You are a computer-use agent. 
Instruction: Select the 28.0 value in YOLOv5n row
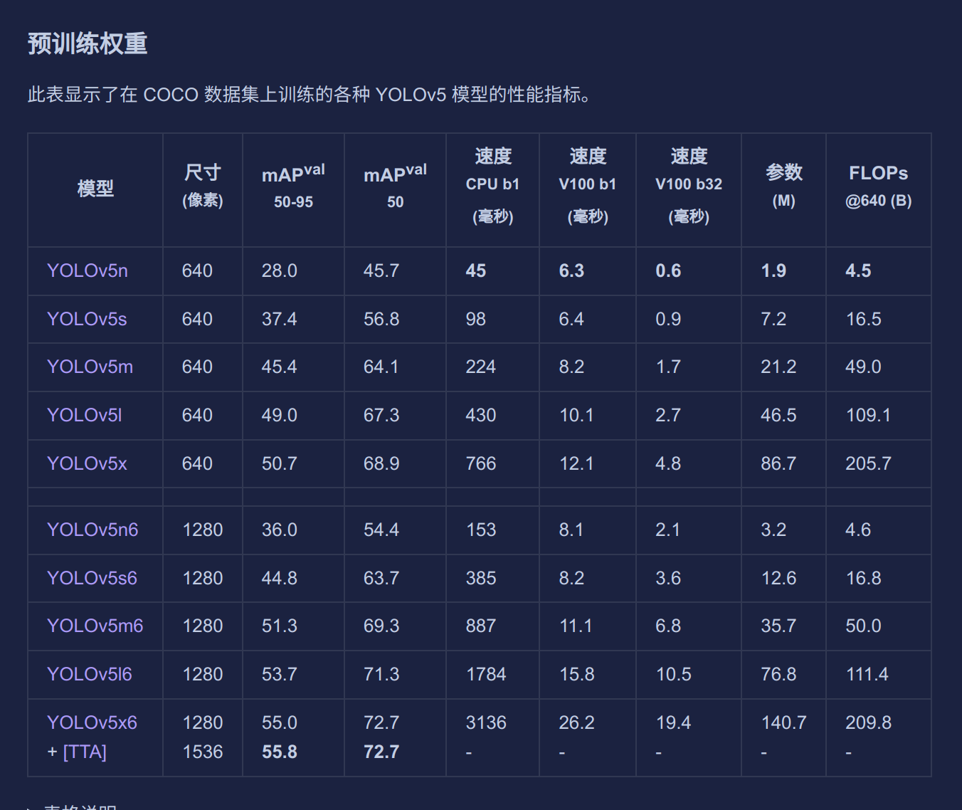(x=279, y=270)
